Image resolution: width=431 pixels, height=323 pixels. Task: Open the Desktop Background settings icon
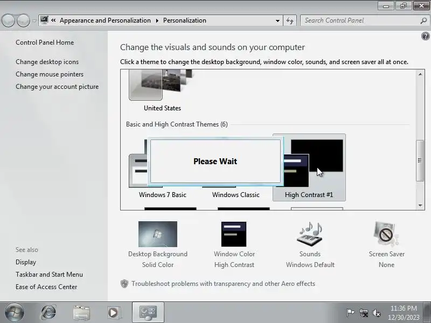pos(158,234)
